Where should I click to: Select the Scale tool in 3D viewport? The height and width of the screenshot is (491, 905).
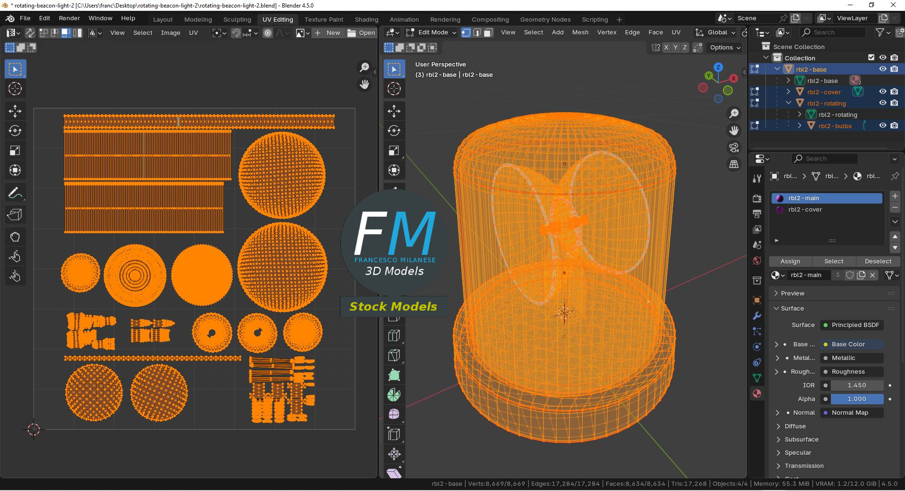394,151
